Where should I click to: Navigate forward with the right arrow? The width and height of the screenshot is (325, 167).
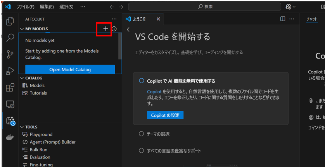click(x=121, y=7)
